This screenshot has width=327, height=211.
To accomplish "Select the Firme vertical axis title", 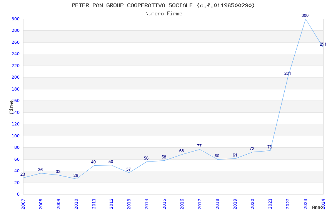I will coord(11,107).
